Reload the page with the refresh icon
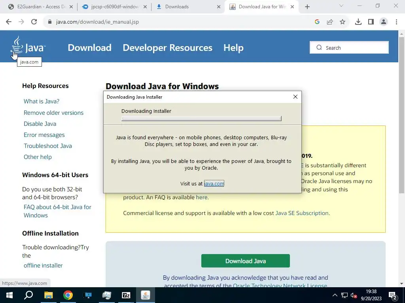Image resolution: width=405 pixels, height=303 pixels. click(x=34, y=22)
